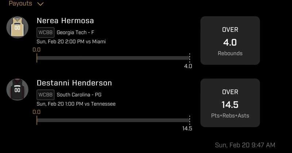Click the Payouts label
The width and height of the screenshot is (292, 153).
tap(20, 3)
